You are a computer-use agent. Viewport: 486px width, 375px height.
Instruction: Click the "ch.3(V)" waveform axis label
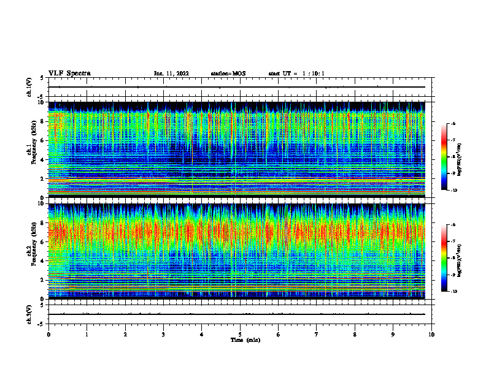(29, 314)
